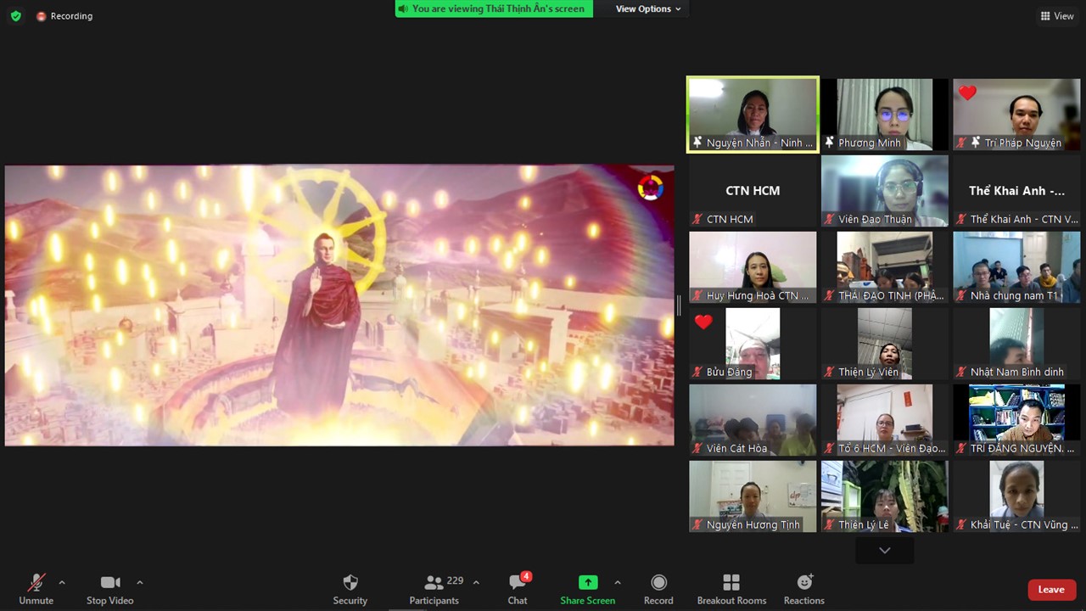Open the Reactions picker
Image resolution: width=1086 pixels, height=611 pixels.
click(x=804, y=589)
